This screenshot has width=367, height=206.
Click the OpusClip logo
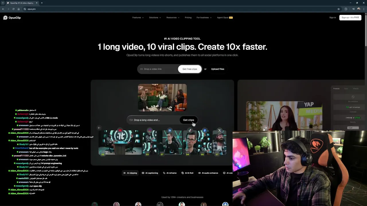coord(12,18)
